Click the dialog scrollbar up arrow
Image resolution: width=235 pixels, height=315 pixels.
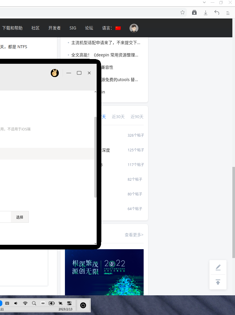(x=95, y=92)
